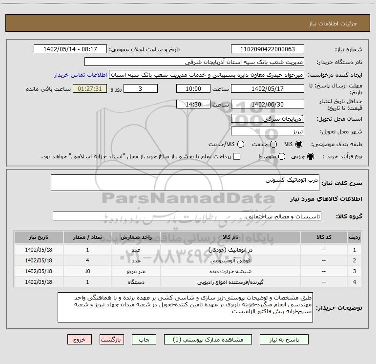This screenshot has width=376, height=364.
Task: Click the delivery province field آذربایجان شرقی
Action: click(x=268, y=119)
